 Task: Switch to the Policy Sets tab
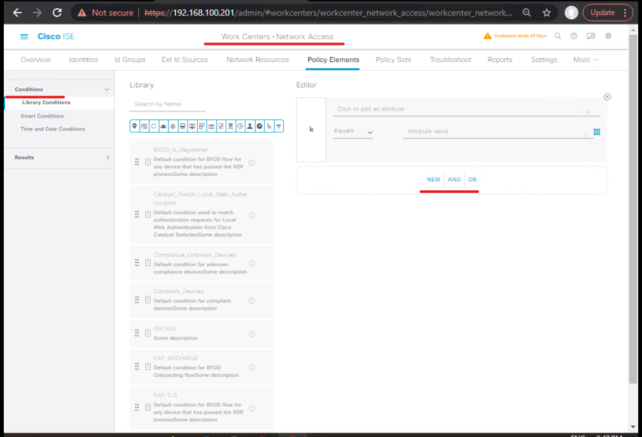click(x=394, y=59)
